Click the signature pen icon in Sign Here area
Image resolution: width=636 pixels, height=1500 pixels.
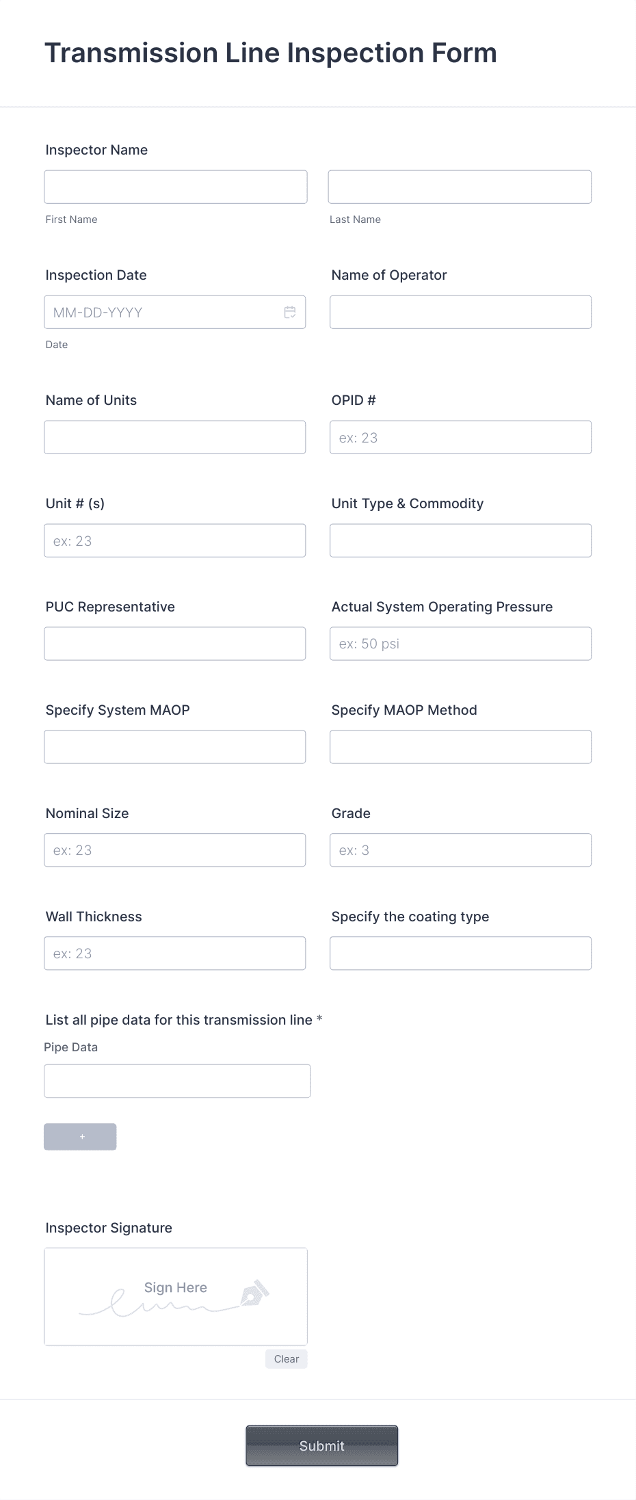pos(255,1290)
